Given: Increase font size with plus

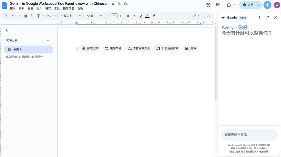Looking at the screenshot, I should point(121,16).
